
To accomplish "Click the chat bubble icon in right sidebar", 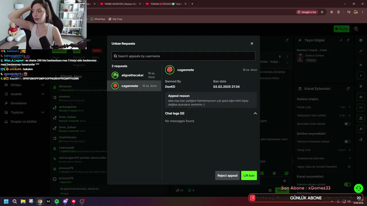I will point(361,97).
